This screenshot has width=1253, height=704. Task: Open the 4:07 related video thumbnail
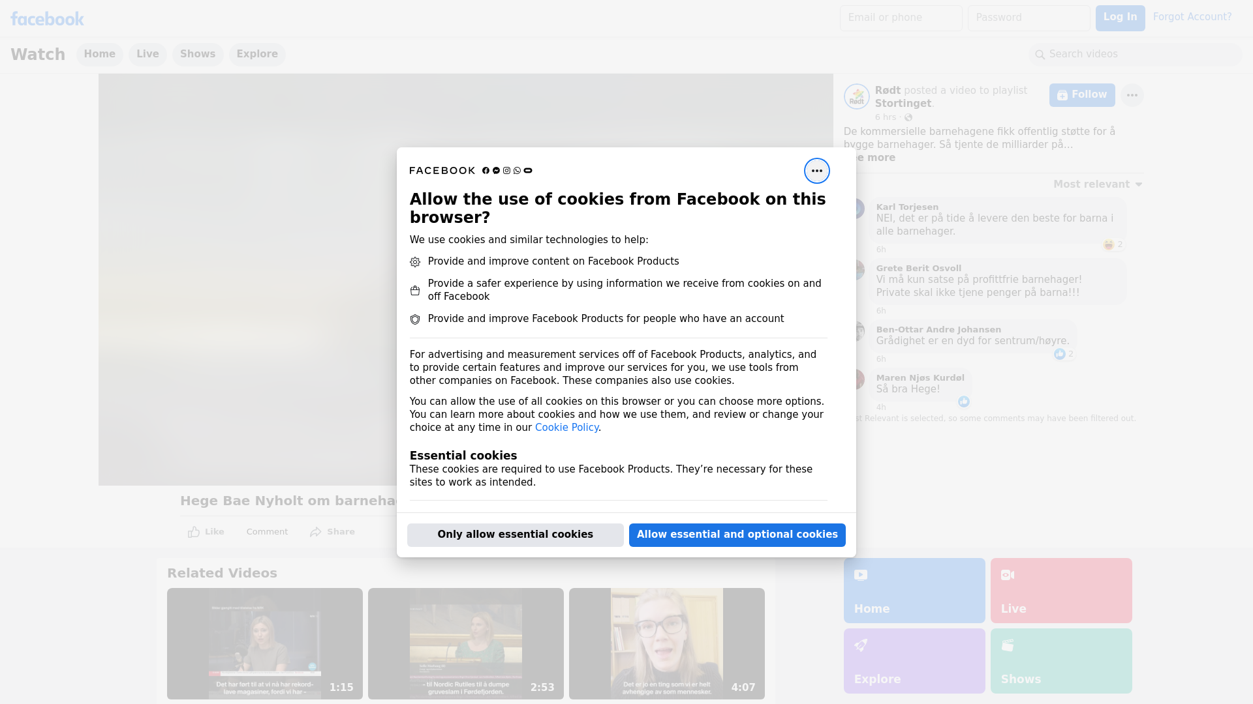coord(666,643)
